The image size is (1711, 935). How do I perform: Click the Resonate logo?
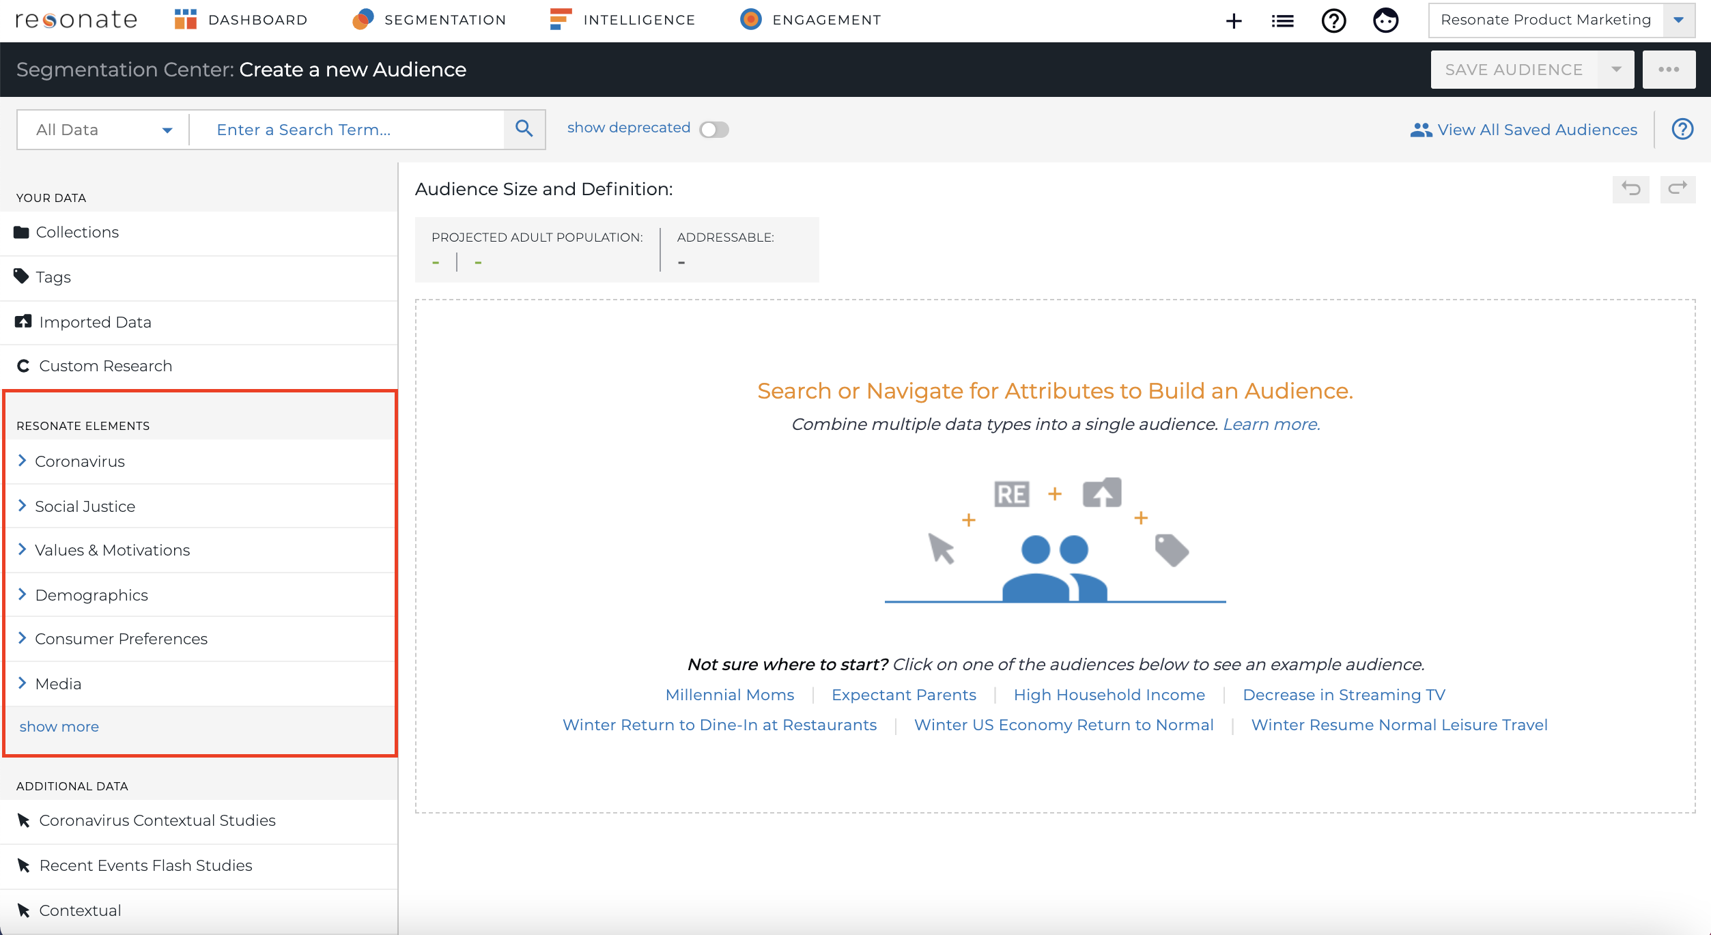[x=76, y=20]
